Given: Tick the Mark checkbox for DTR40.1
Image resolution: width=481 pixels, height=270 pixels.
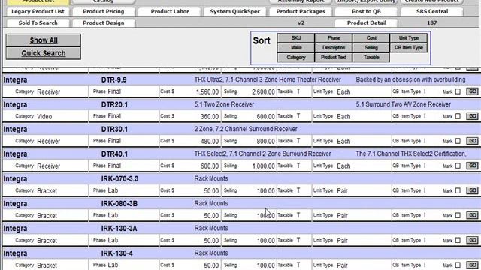Looking at the screenshot, I should tap(458, 166).
